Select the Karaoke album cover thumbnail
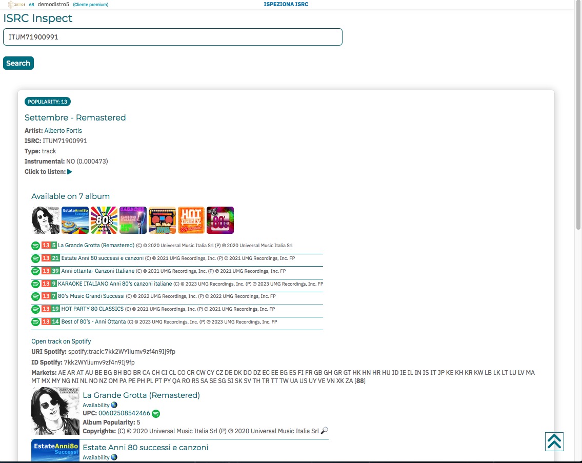Image resolution: width=582 pixels, height=463 pixels. click(133, 220)
